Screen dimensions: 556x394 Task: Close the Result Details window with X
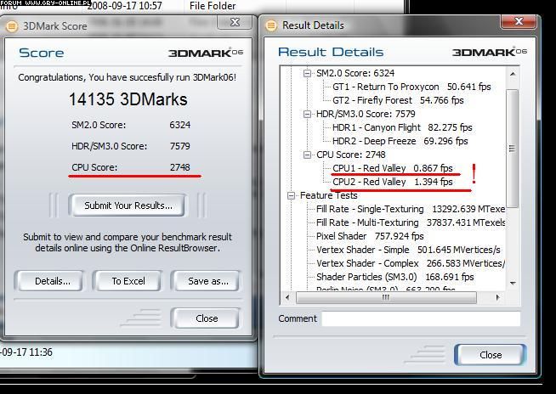519,21
